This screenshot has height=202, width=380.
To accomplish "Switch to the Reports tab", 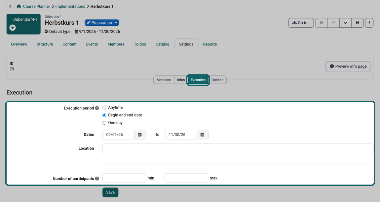I will click(x=210, y=44).
